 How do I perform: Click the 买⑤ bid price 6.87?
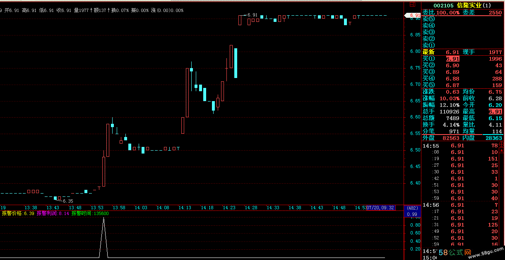pyautogui.click(x=452, y=85)
